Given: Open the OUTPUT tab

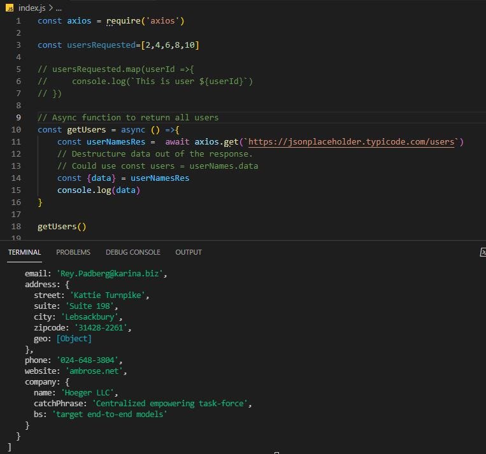Looking at the screenshot, I should pyautogui.click(x=189, y=252).
